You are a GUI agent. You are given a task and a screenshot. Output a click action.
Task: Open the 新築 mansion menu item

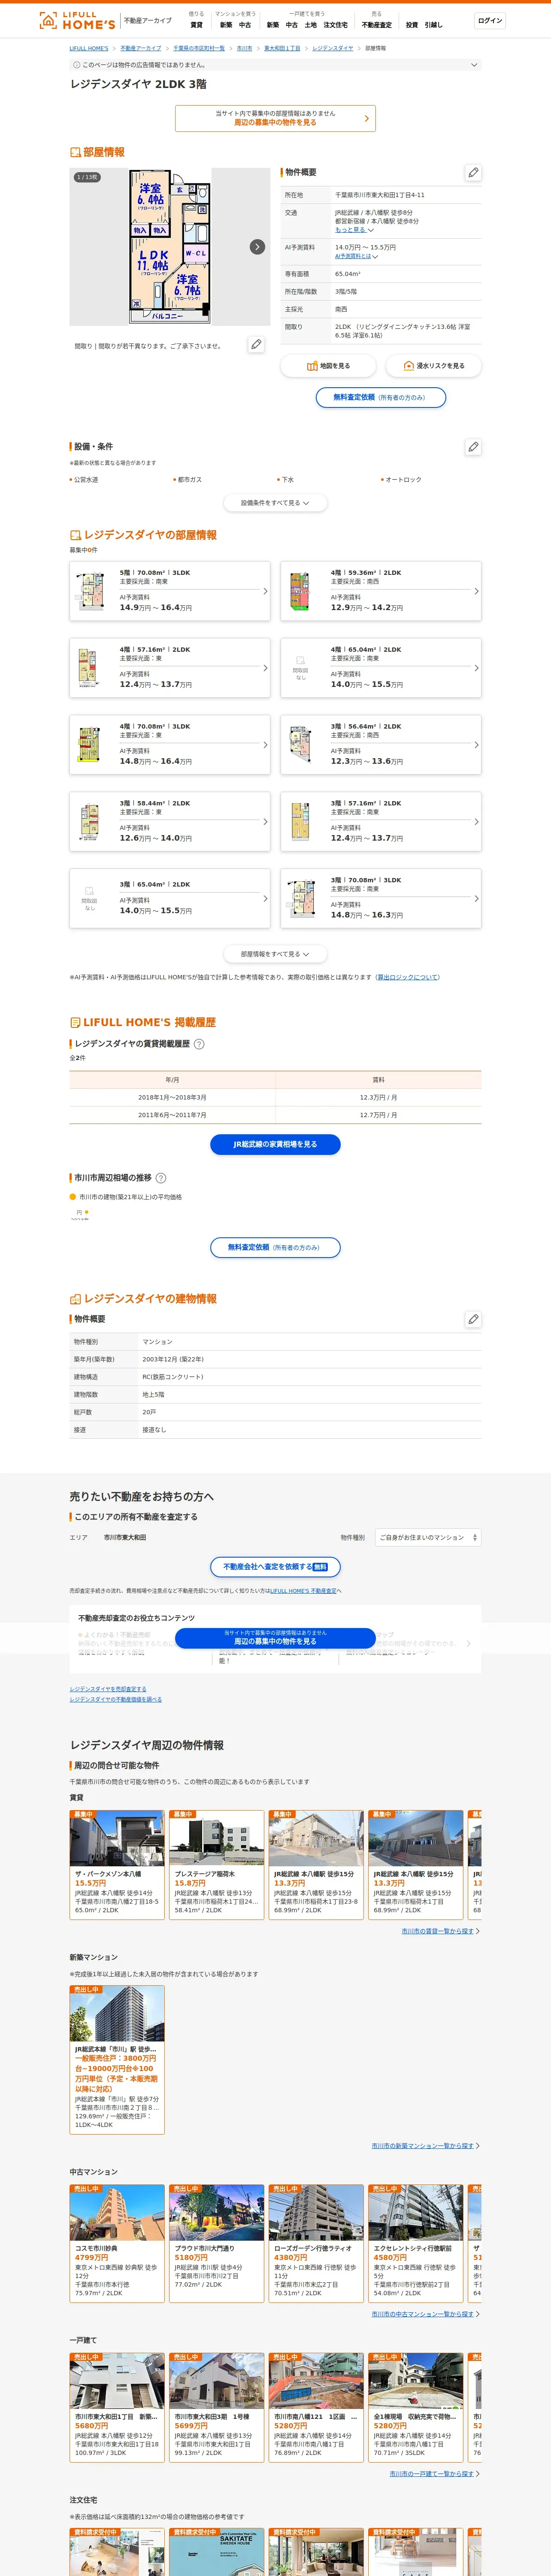click(x=226, y=25)
